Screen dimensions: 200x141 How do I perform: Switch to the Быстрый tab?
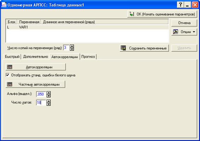coord(12,57)
